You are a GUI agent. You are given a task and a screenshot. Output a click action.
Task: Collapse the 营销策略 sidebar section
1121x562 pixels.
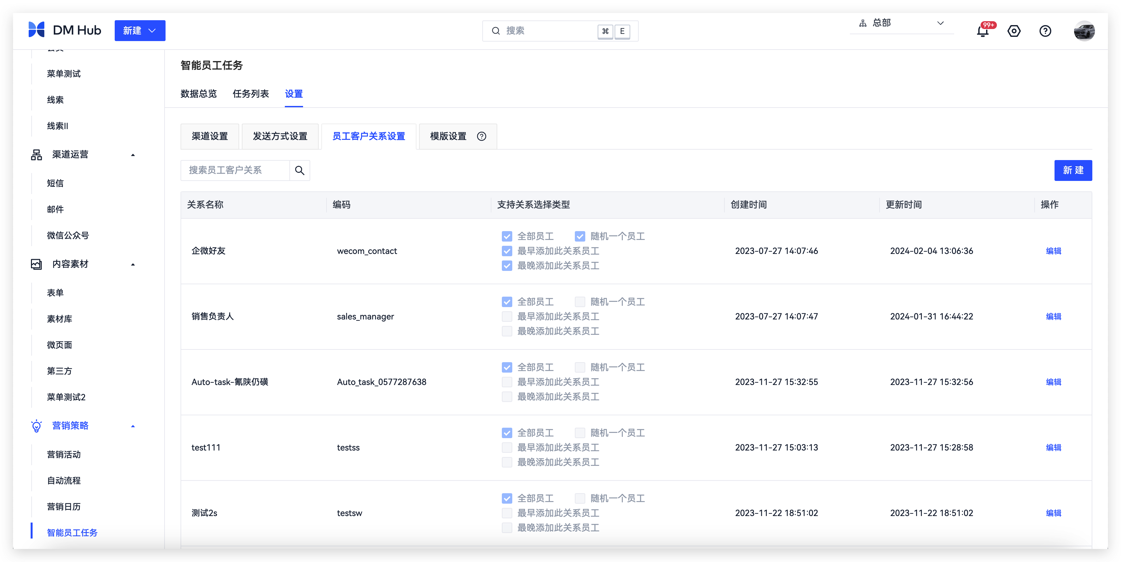pyautogui.click(x=133, y=426)
